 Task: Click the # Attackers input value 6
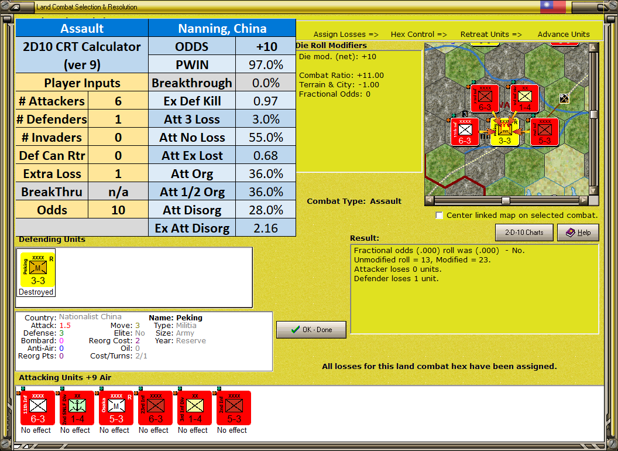(x=118, y=101)
